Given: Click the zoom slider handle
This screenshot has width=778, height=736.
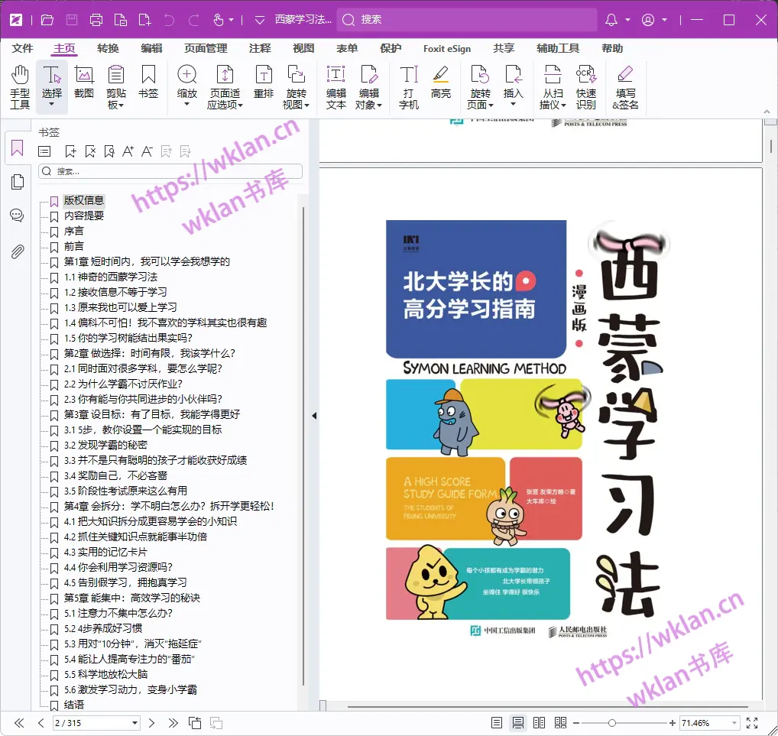Looking at the screenshot, I should pyautogui.click(x=614, y=722).
